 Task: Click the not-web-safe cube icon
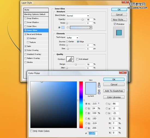pyautogui.click(x=99, y=90)
